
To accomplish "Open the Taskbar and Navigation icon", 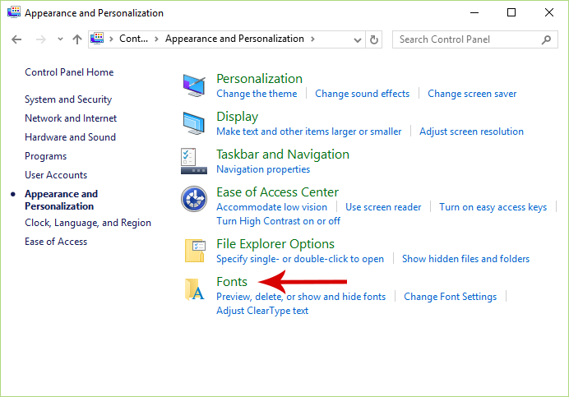I will [194, 161].
